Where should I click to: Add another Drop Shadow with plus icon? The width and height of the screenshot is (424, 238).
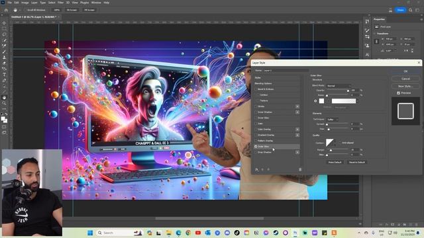tap(297, 152)
